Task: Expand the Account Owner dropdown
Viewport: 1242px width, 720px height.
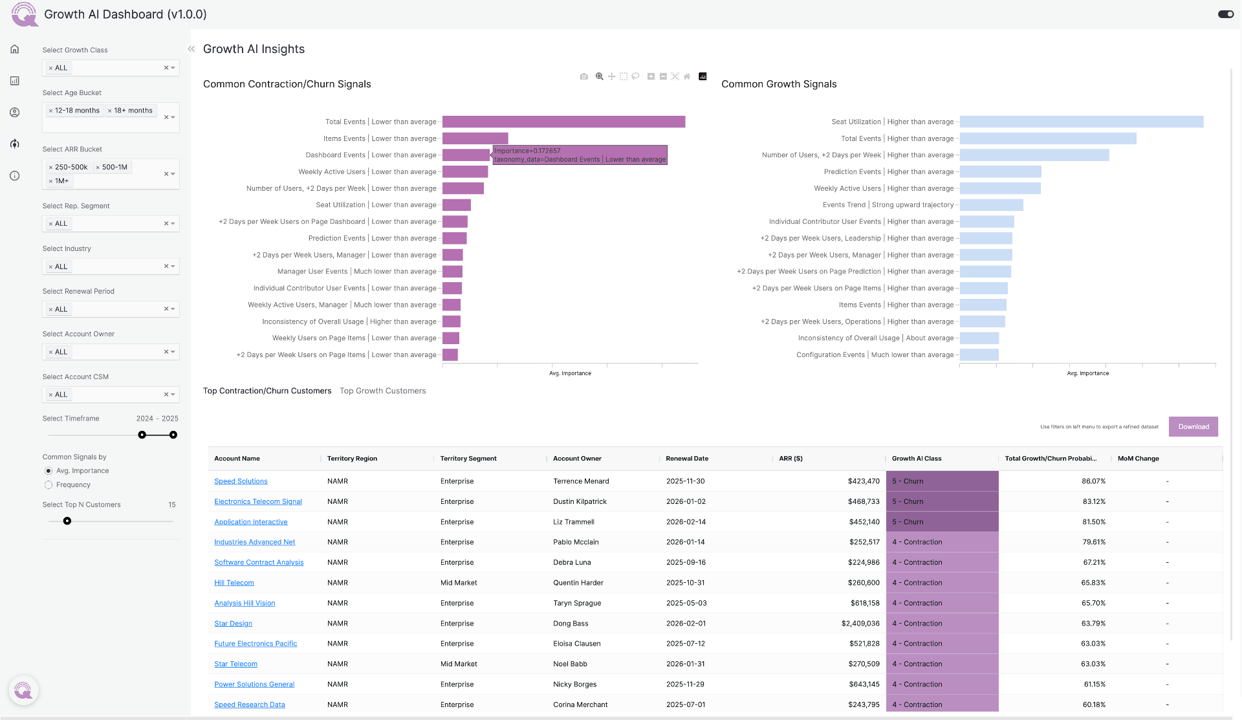Action: pyautogui.click(x=173, y=352)
